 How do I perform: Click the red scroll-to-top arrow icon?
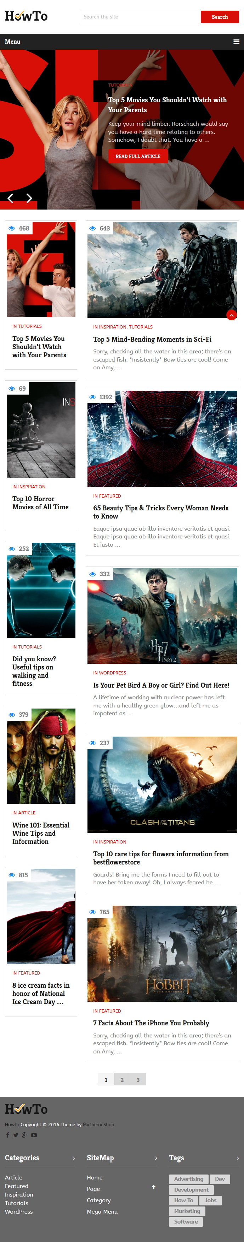(x=232, y=315)
